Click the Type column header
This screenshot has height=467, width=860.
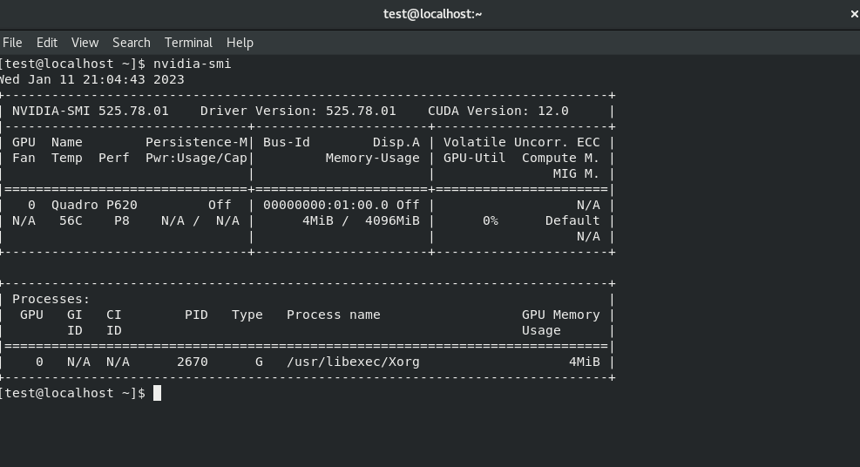tap(247, 315)
